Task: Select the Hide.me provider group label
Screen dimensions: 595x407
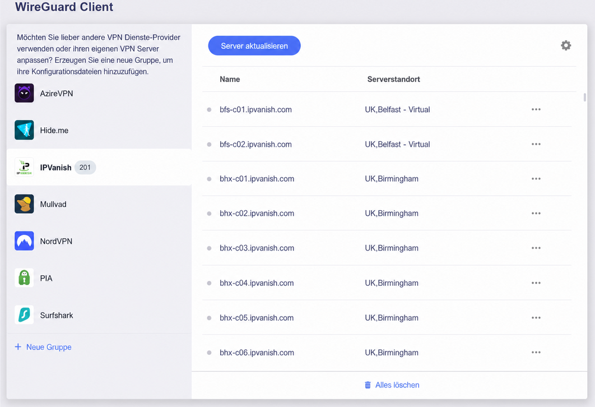Action: pos(54,130)
